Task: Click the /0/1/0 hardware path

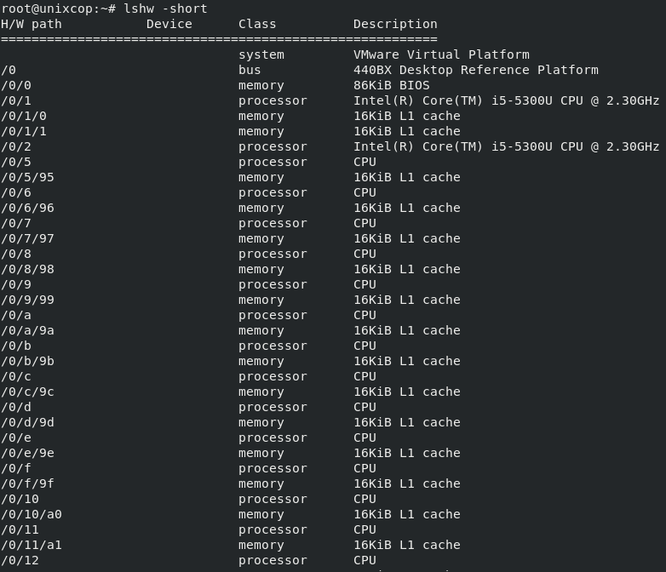Action: 24,116
